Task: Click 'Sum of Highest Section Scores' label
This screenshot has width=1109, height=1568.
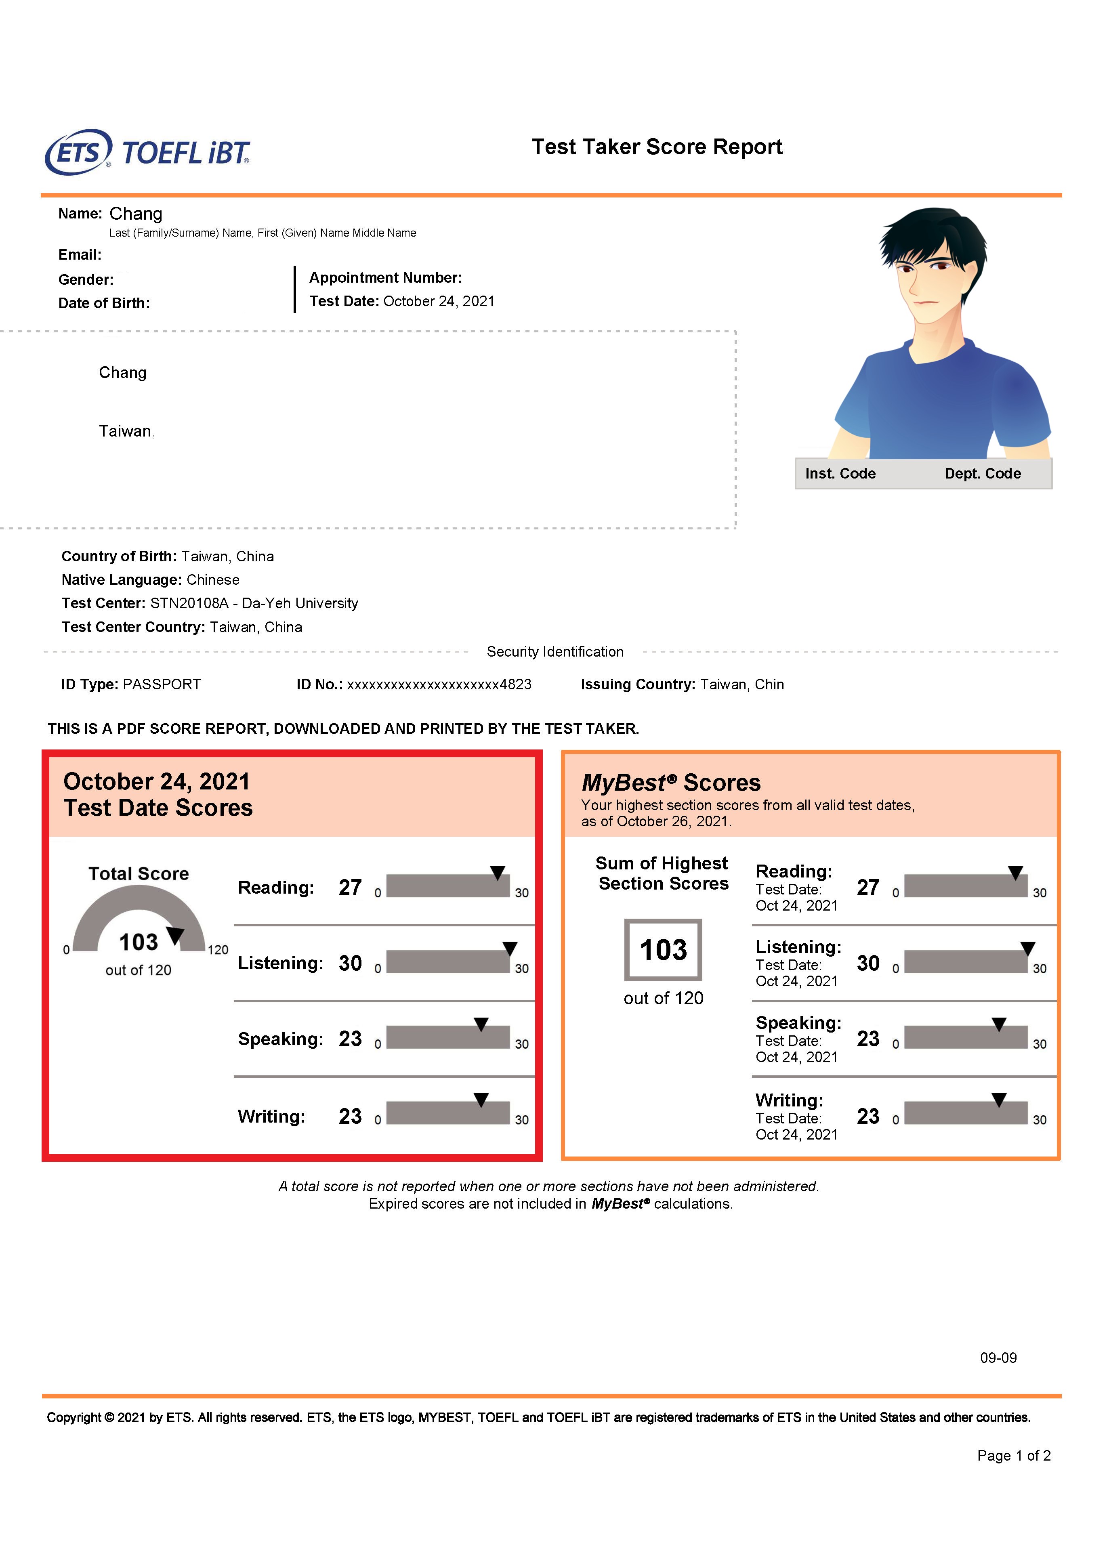Action: [662, 873]
